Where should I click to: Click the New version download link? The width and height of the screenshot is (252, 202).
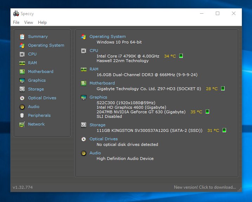205,187
